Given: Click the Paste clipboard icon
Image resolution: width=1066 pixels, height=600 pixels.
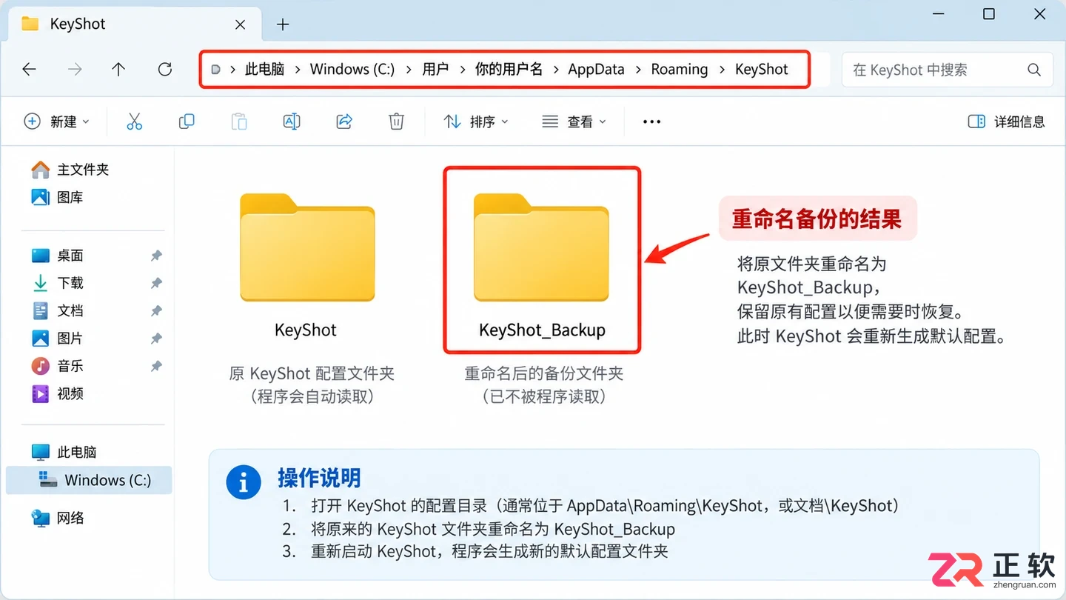Looking at the screenshot, I should (239, 121).
